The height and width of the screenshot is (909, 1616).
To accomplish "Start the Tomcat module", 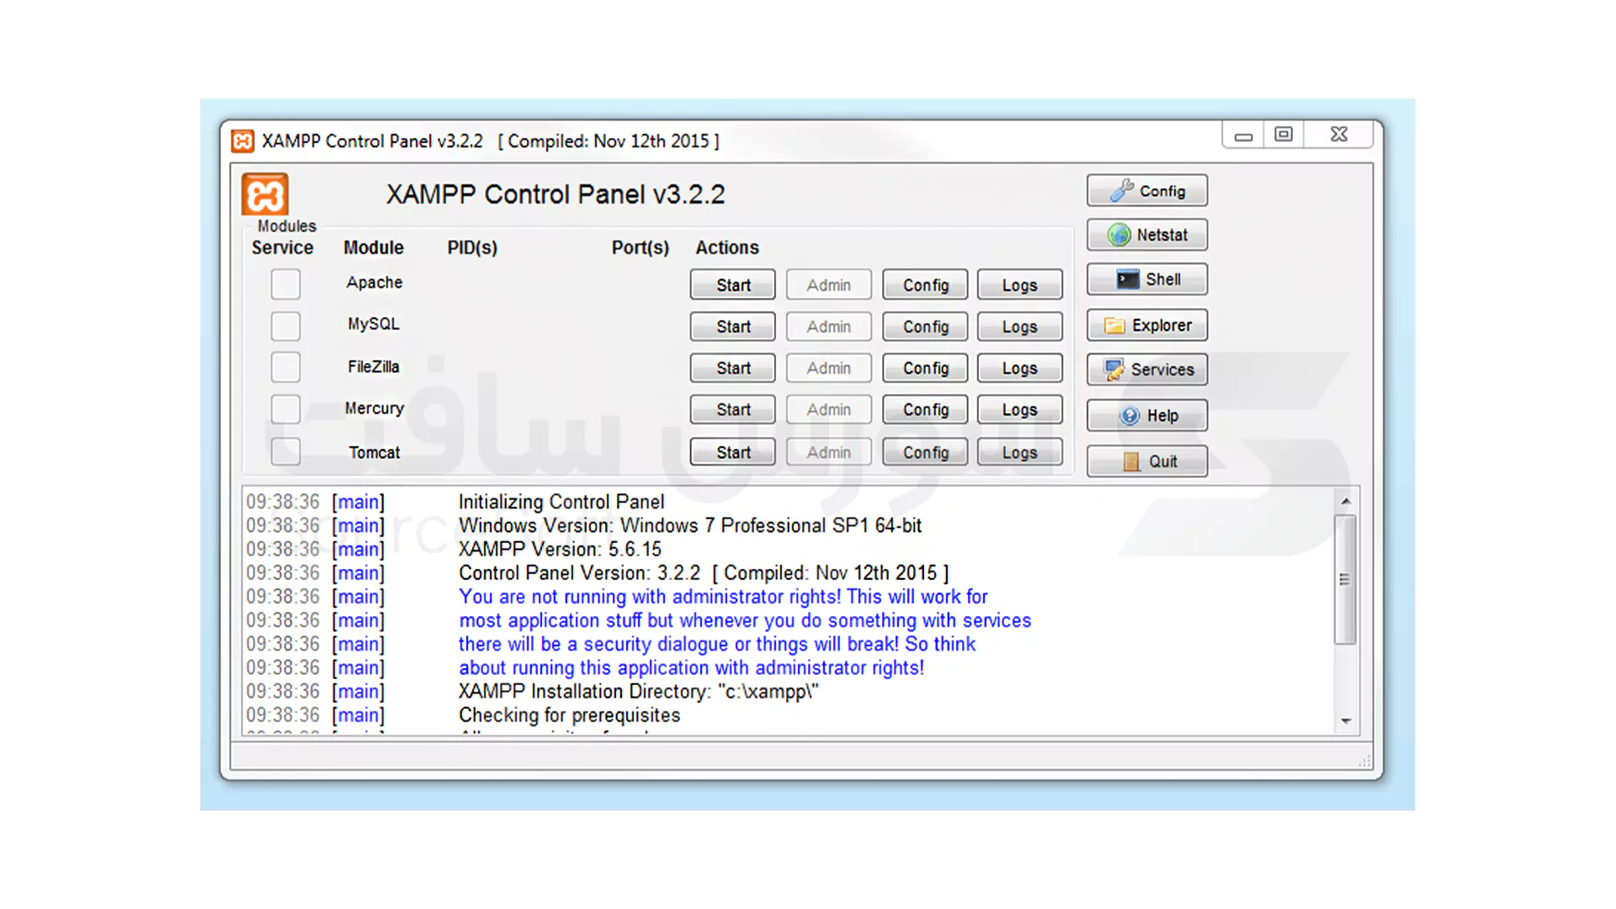I will pyautogui.click(x=731, y=451).
